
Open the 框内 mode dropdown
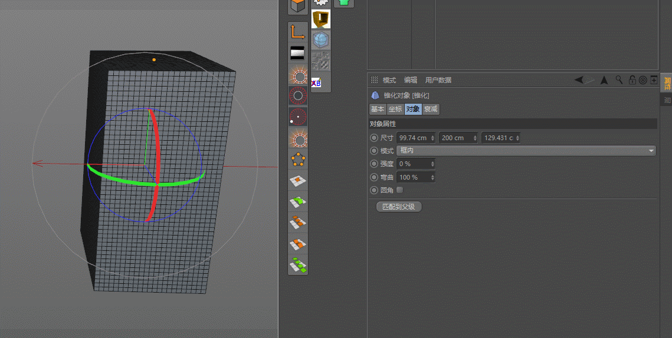point(526,151)
